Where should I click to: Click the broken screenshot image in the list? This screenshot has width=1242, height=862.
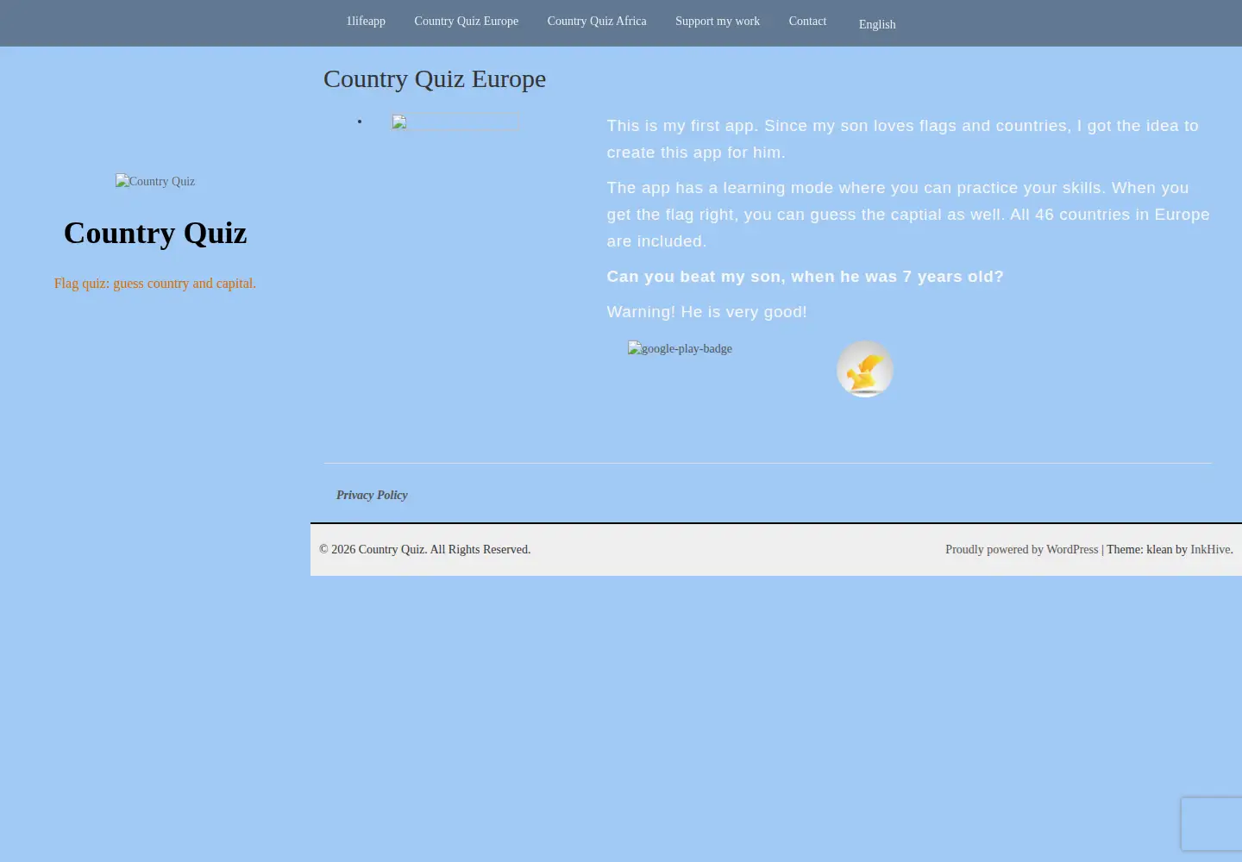(x=455, y=122)
